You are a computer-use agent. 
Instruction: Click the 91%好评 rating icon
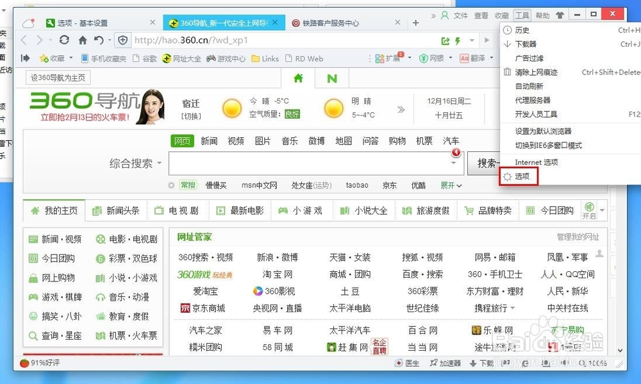(x=24, y=363)
